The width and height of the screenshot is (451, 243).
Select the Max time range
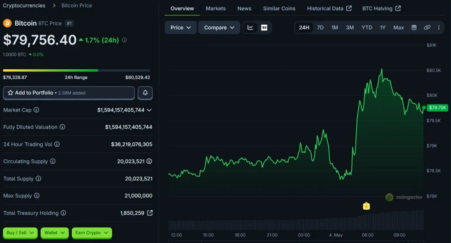point(399,27)
